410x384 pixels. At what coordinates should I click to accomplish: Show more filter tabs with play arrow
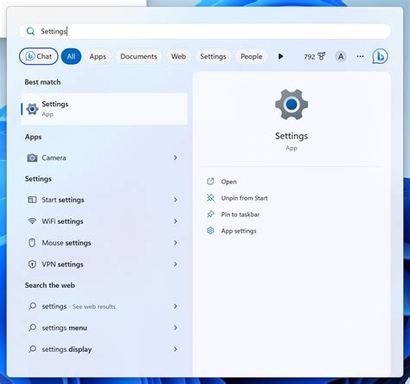(280, 56)
